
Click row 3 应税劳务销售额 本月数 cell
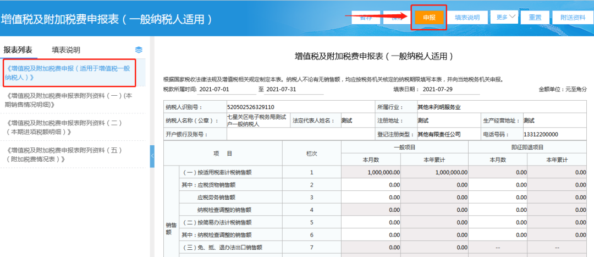coord(371,198)
